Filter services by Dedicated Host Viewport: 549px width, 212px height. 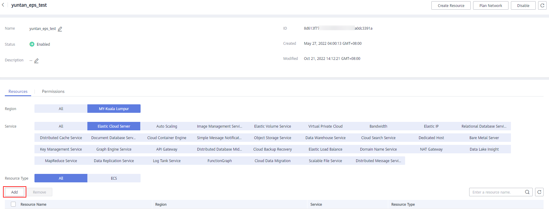(x=431, y=138)
